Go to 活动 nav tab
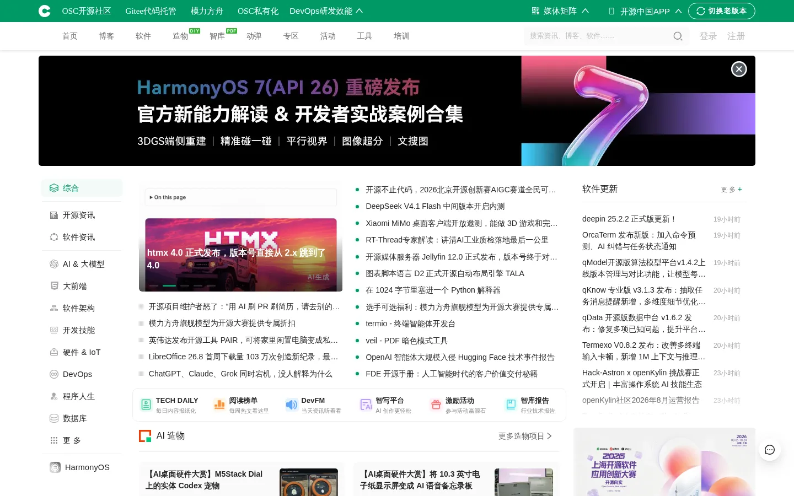 click(328, 36)
